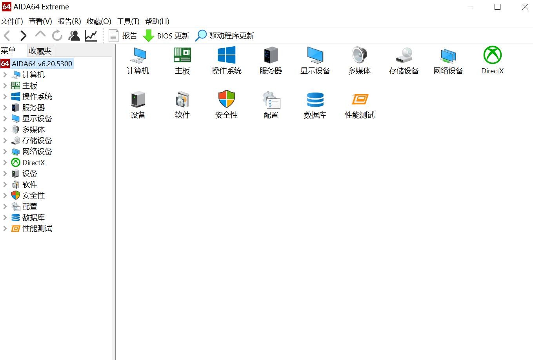Click the line graph icon in toolbar
533x360 pixels.
91,36
